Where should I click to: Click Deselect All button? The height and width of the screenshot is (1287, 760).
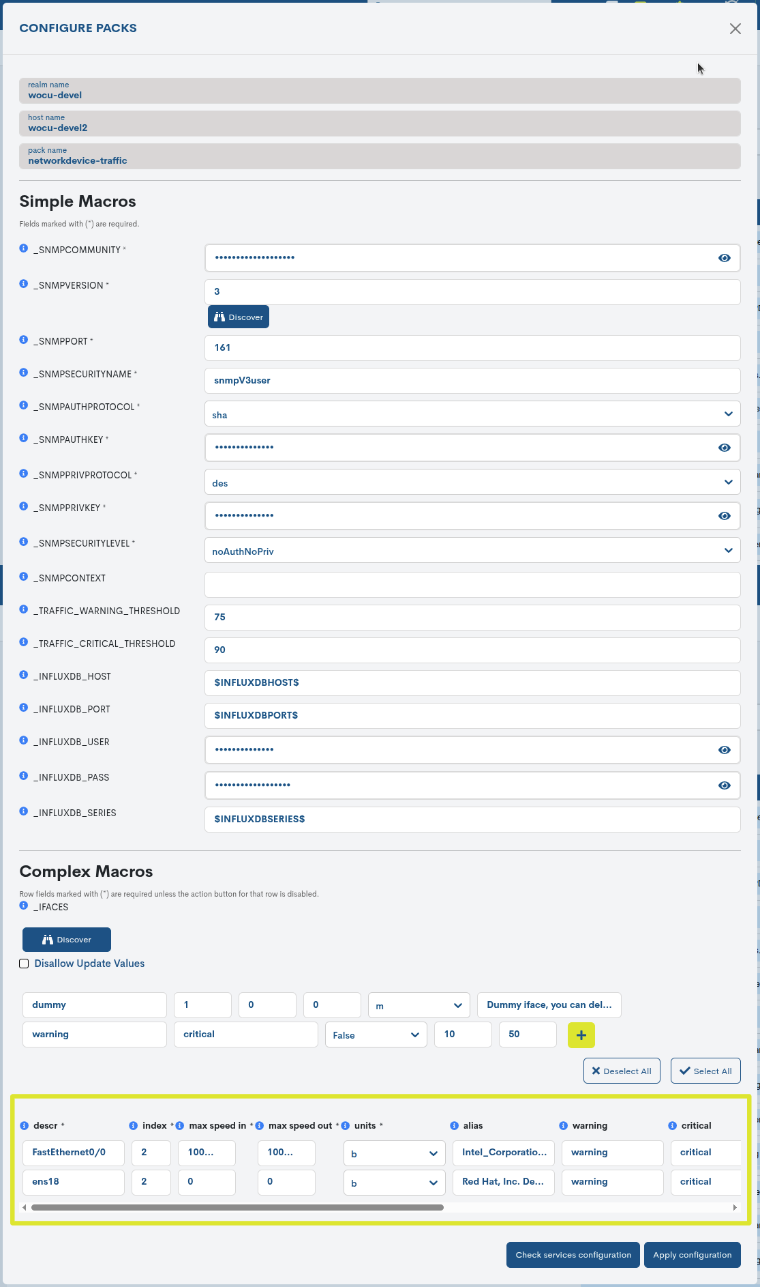pyautogui.click(x=622, y=1071)
